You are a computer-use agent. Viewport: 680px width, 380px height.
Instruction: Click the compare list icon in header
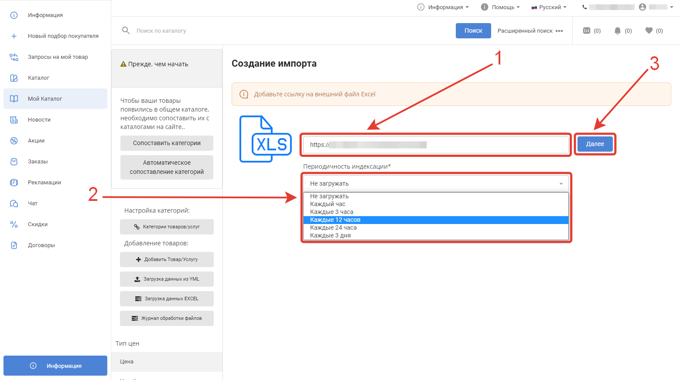587,31
